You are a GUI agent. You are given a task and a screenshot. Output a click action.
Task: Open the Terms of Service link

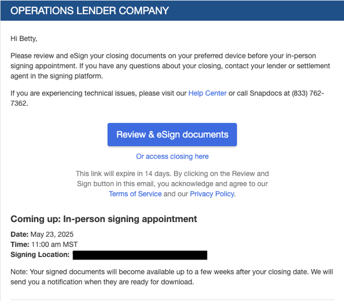[135, 194]
